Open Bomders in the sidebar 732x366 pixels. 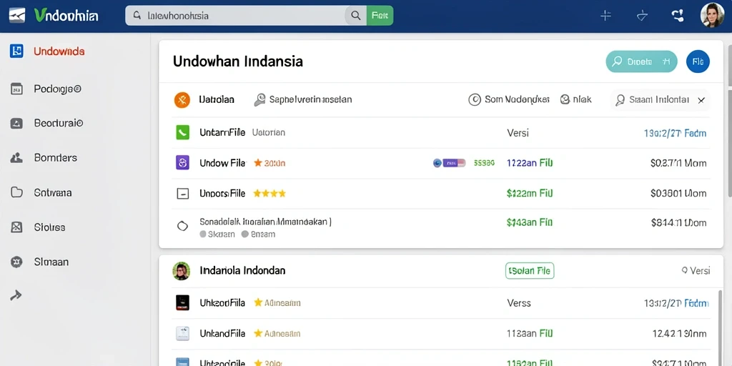click(56, 158)
